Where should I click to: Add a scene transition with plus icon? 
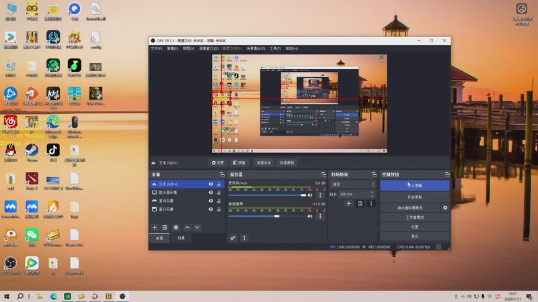(x=348, y=203)
